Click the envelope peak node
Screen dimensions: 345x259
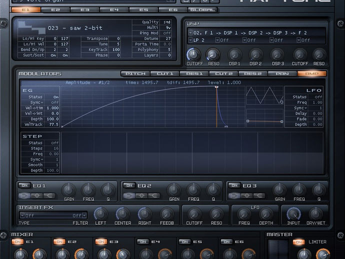point(216,87)
